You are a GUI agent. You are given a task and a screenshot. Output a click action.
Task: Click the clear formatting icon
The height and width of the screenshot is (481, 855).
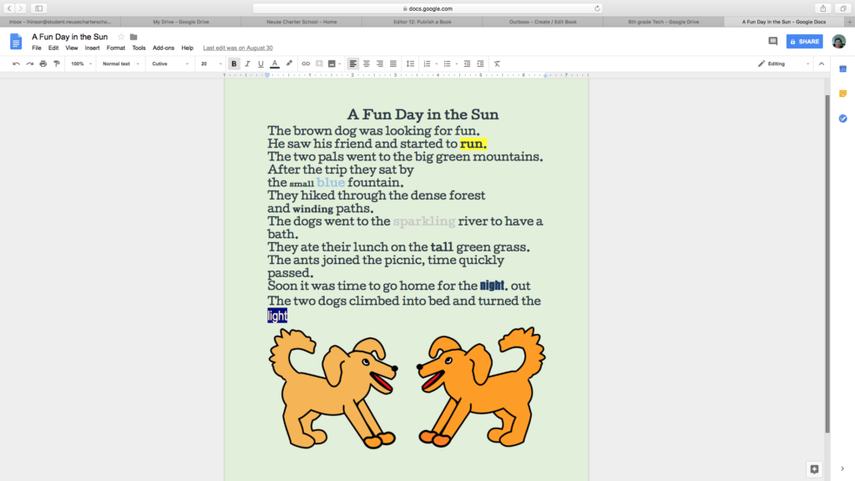(496, 63)
